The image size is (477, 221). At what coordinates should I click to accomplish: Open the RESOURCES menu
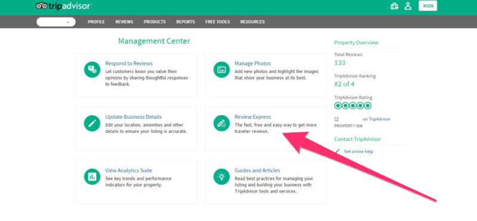point(252,22)
